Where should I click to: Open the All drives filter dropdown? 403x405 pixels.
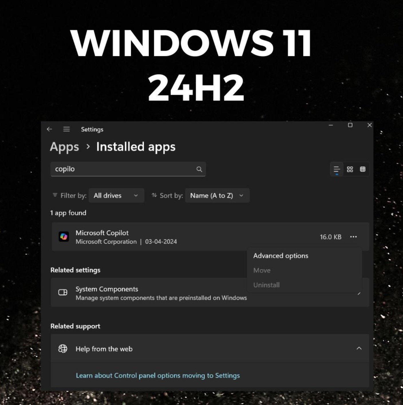(116, 195)
